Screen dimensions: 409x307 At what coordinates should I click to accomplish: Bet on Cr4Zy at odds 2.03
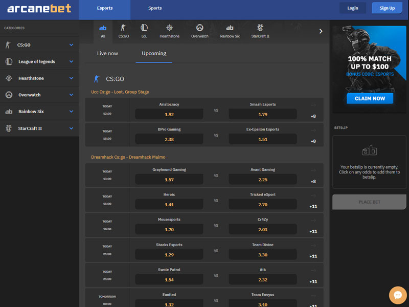pyautogui.click(x=263, y=229)
